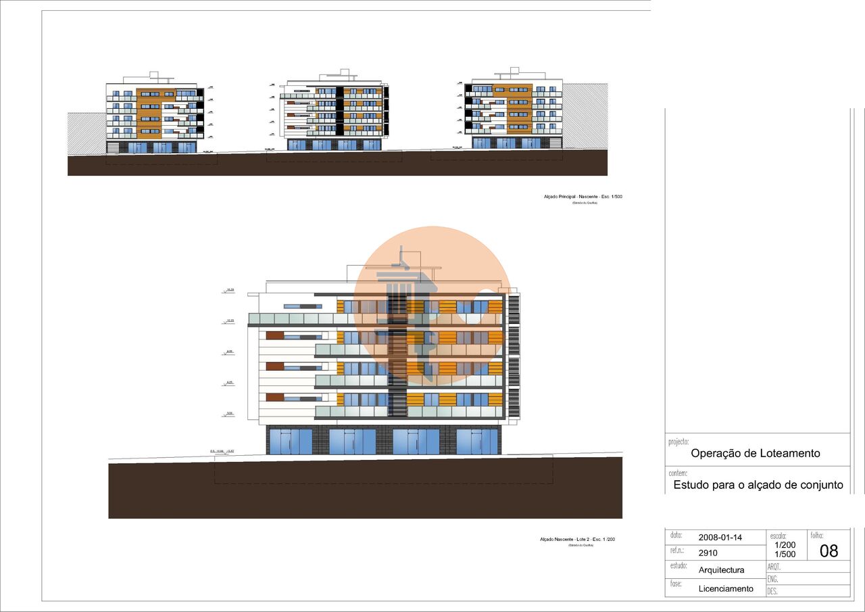Viewport: 865px width, 612px height.
Task: Select the 'Operação de Loteamento' project title
Action: [755, 454]
